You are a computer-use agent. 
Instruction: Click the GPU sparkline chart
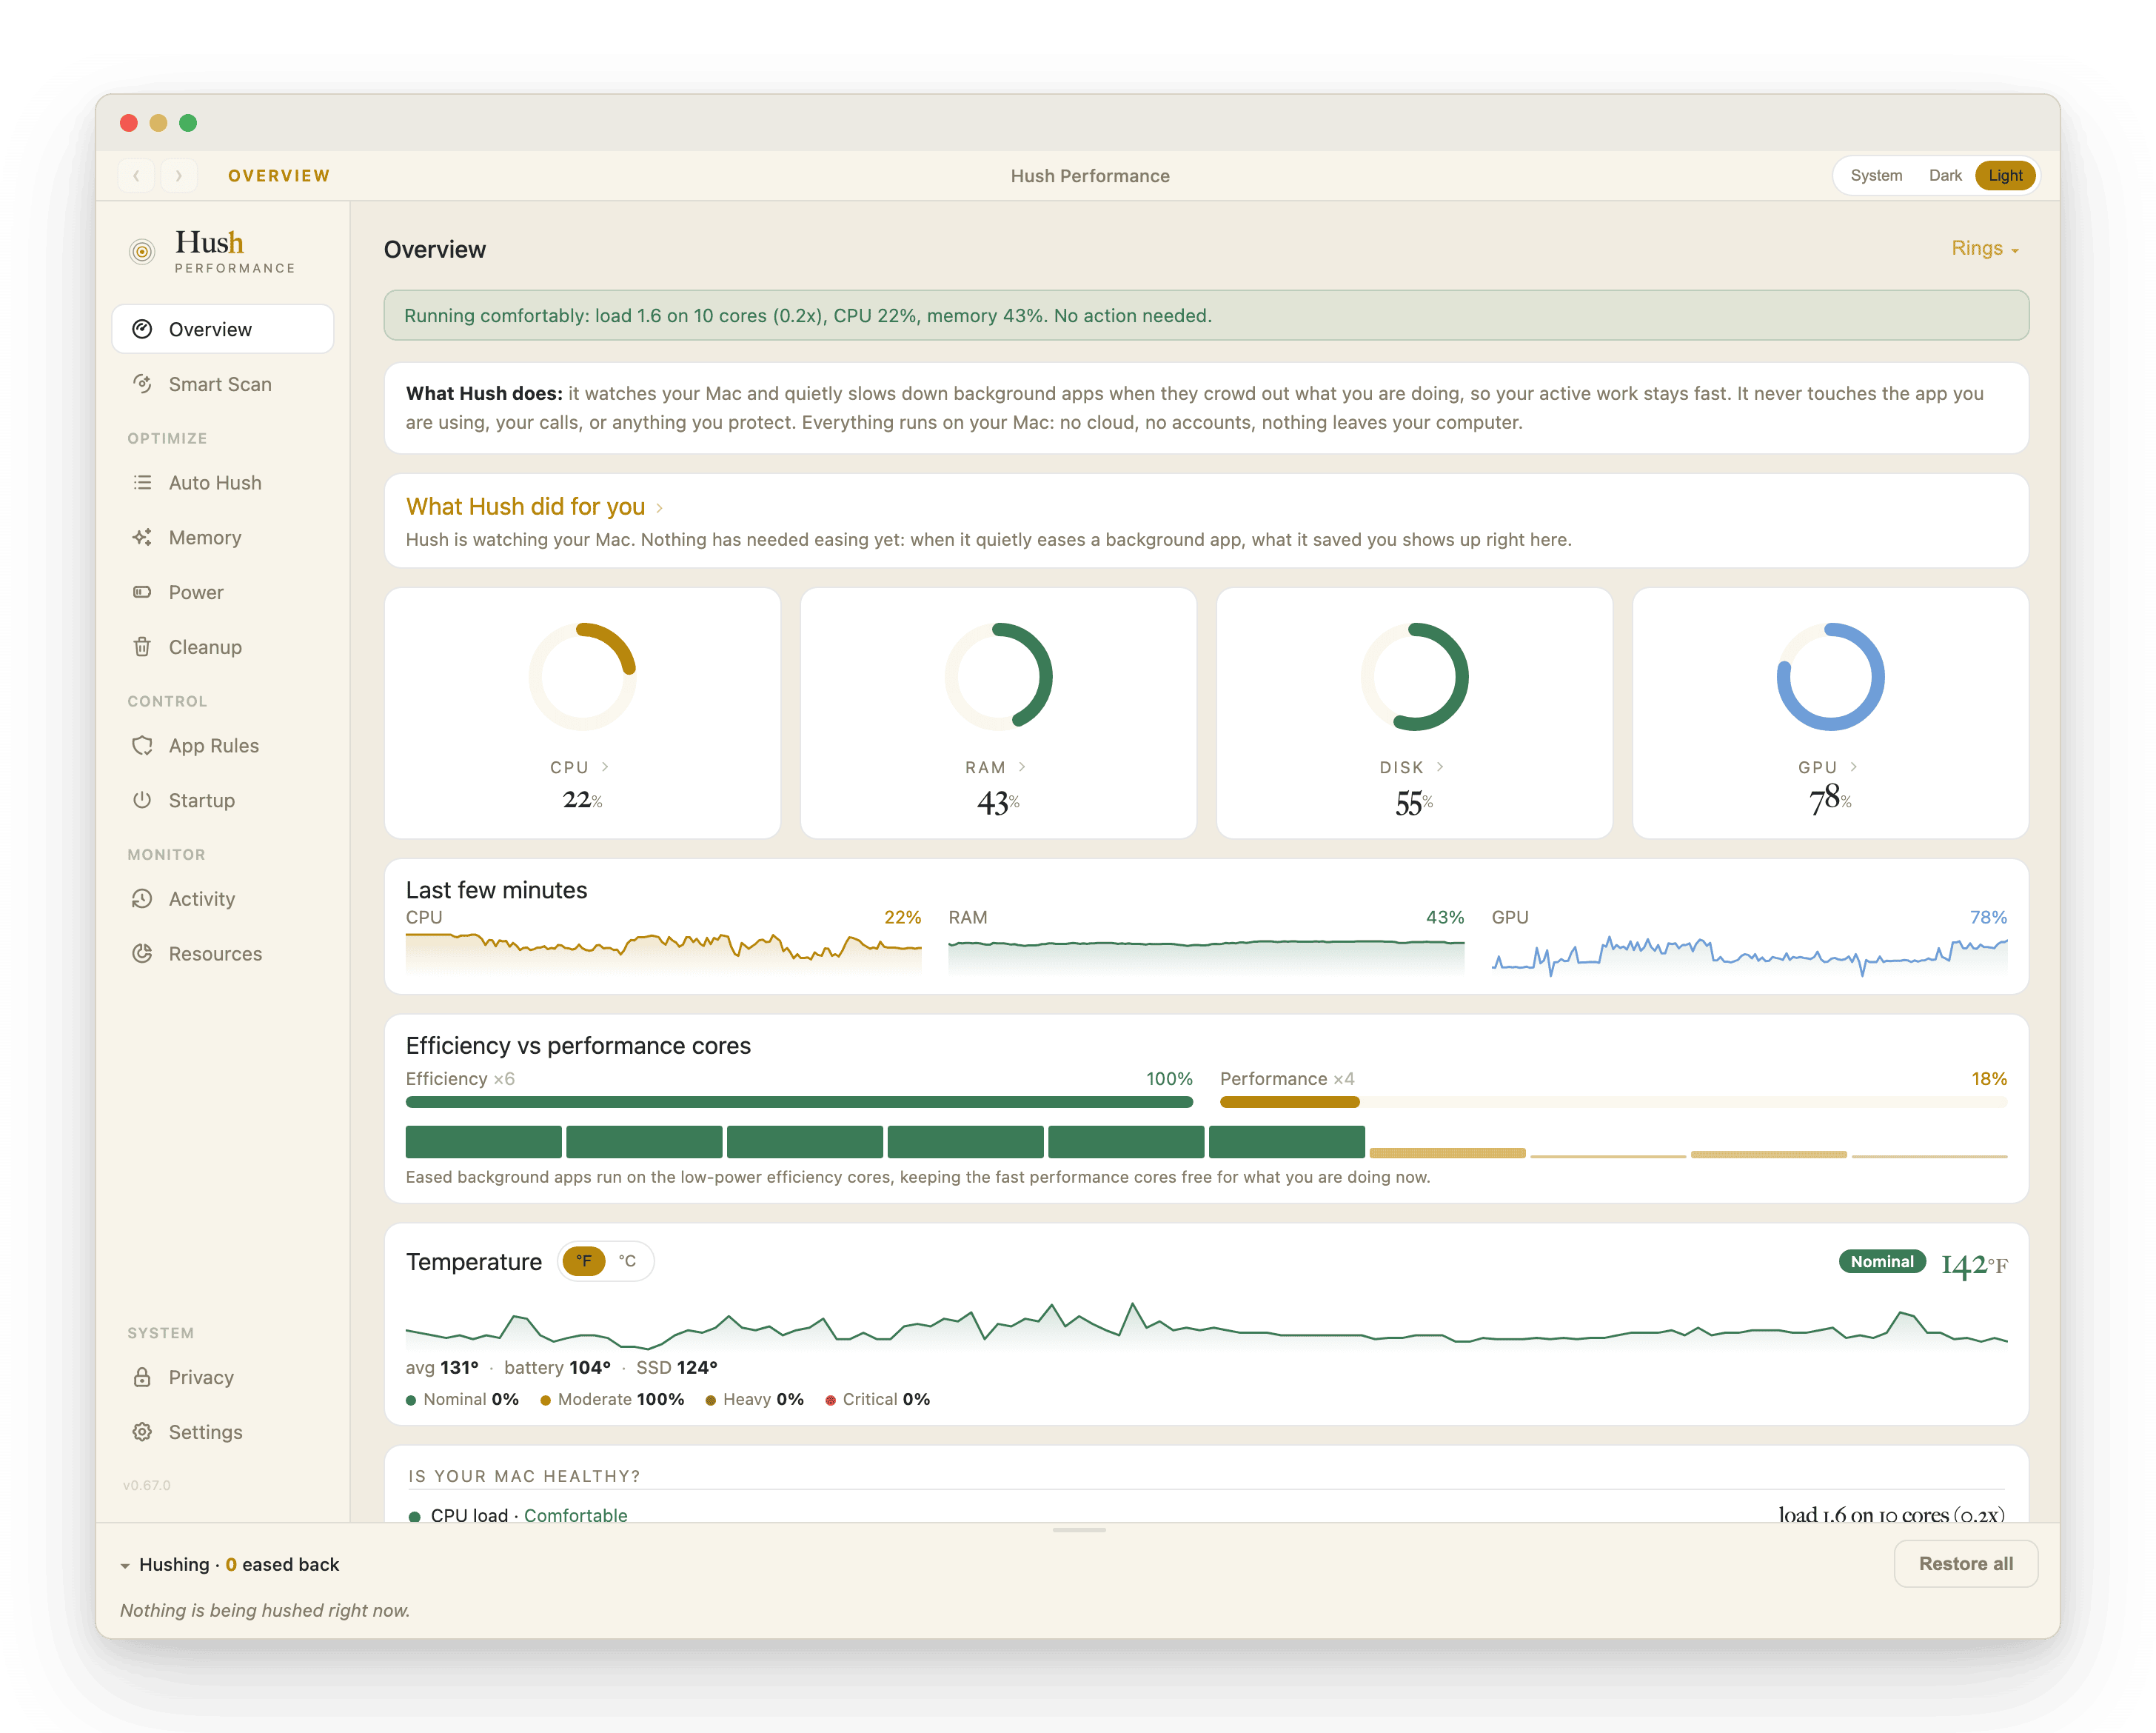click(x=1749, y=954)
